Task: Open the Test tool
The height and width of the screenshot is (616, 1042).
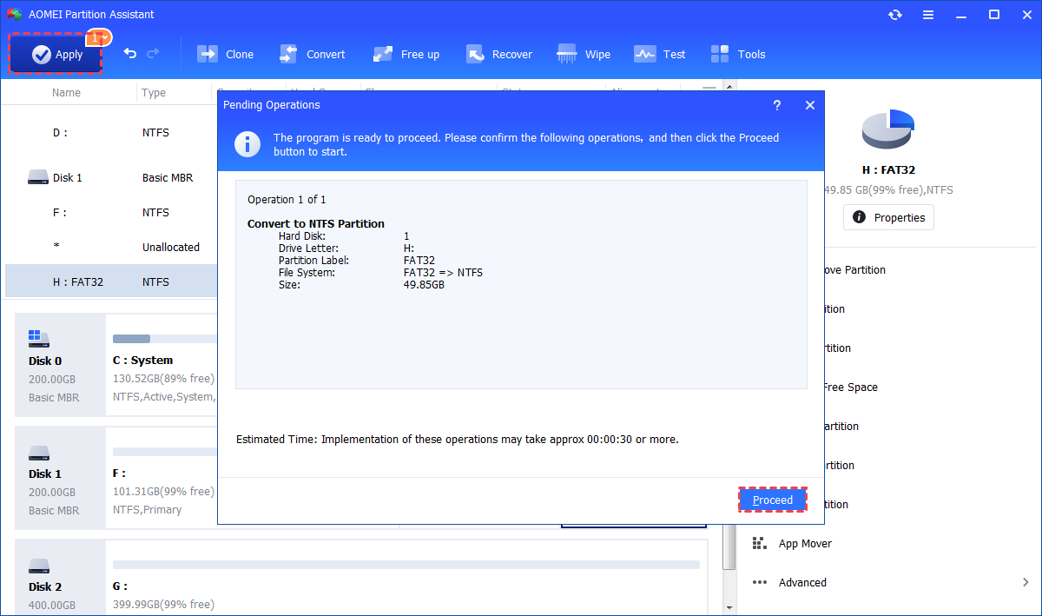Action: pyautogui.click(x=659, y=54)
